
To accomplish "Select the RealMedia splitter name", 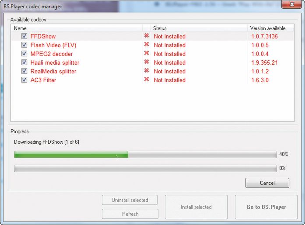I will click(53, 71).
